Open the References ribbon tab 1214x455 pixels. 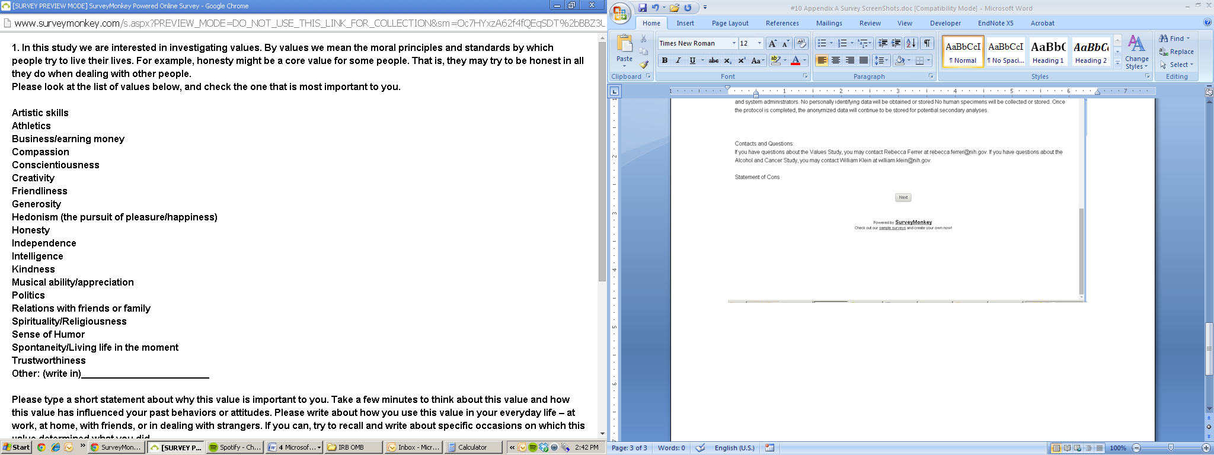pyautogui.click(x=782, y=23)
